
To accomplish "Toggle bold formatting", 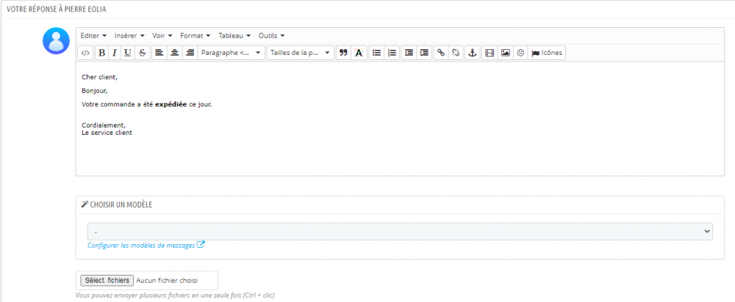I will (101, 53).
